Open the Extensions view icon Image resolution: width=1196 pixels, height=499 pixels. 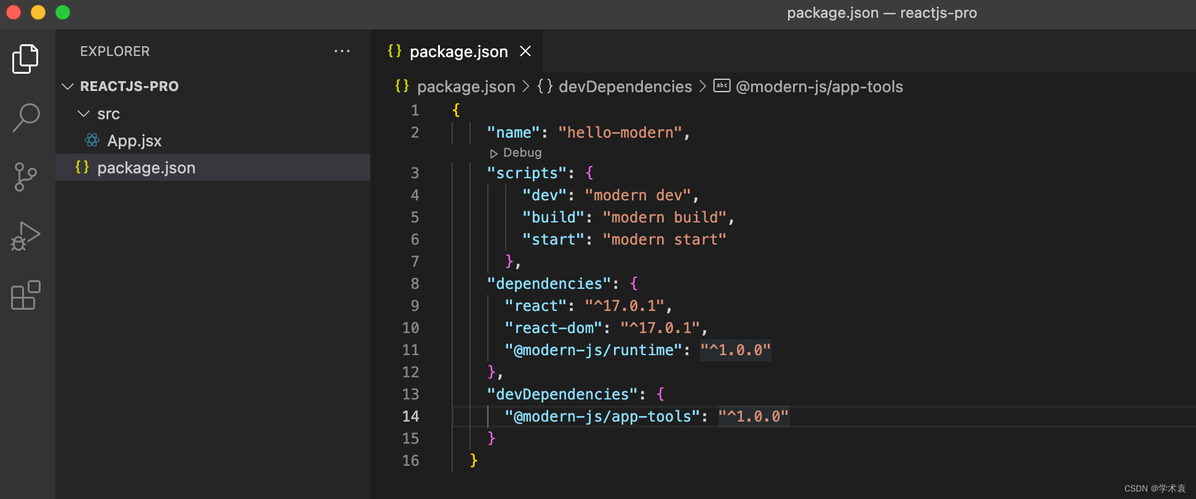pos(25,296)
